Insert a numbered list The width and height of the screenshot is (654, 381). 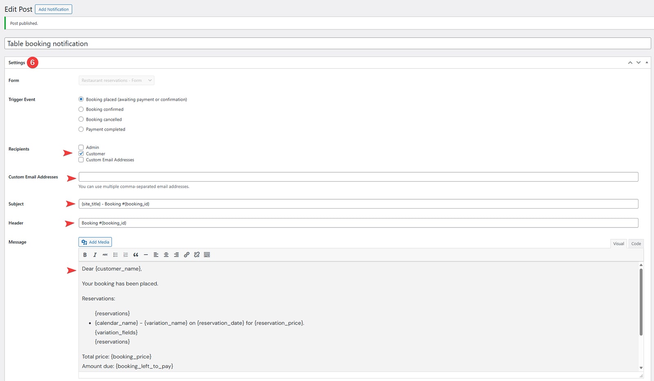click(x=125, y=254)
